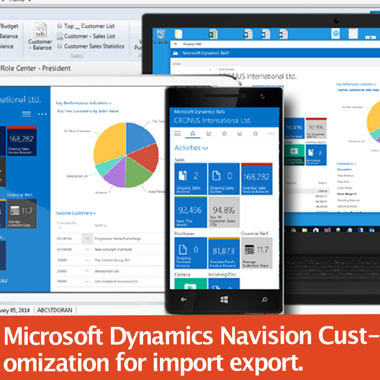Open second chart tab on phone app

click(240, 134)
